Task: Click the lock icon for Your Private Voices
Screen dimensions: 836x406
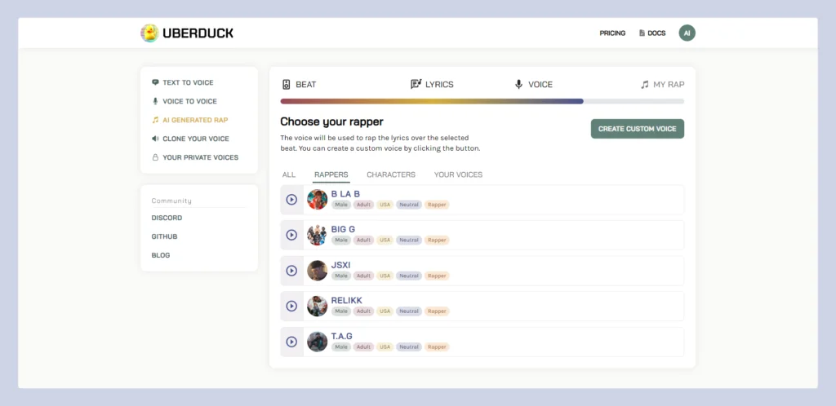Action: (x=155, y=157)
